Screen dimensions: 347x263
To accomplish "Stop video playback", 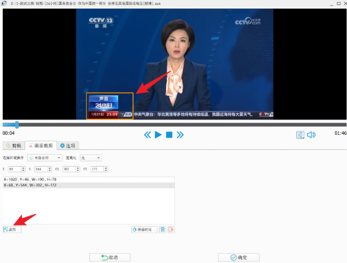I will pos(169,135).
